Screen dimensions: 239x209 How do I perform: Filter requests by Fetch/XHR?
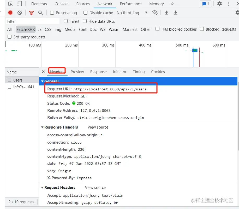[26, 29]
